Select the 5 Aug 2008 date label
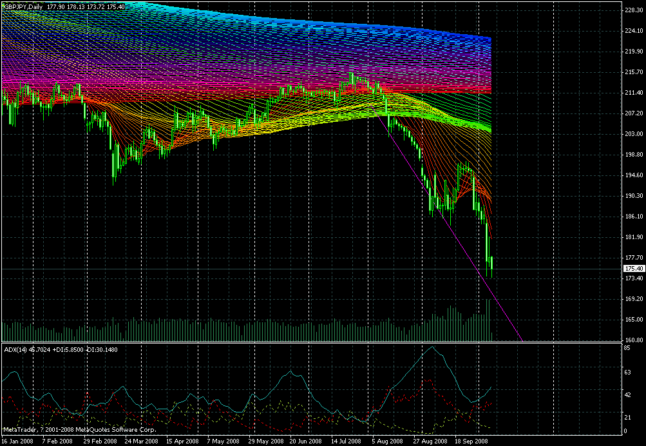The image size is (646, 446). coord(387,441)
